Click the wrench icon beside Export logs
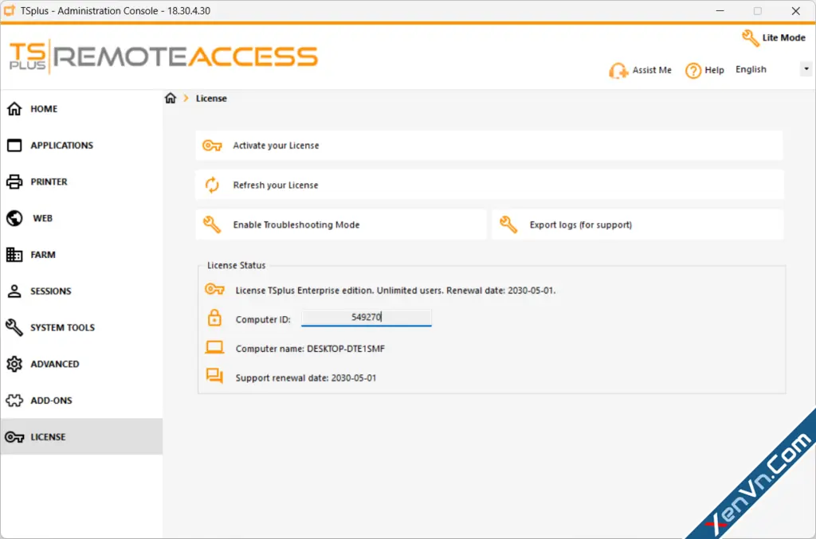 click(508, 225)
